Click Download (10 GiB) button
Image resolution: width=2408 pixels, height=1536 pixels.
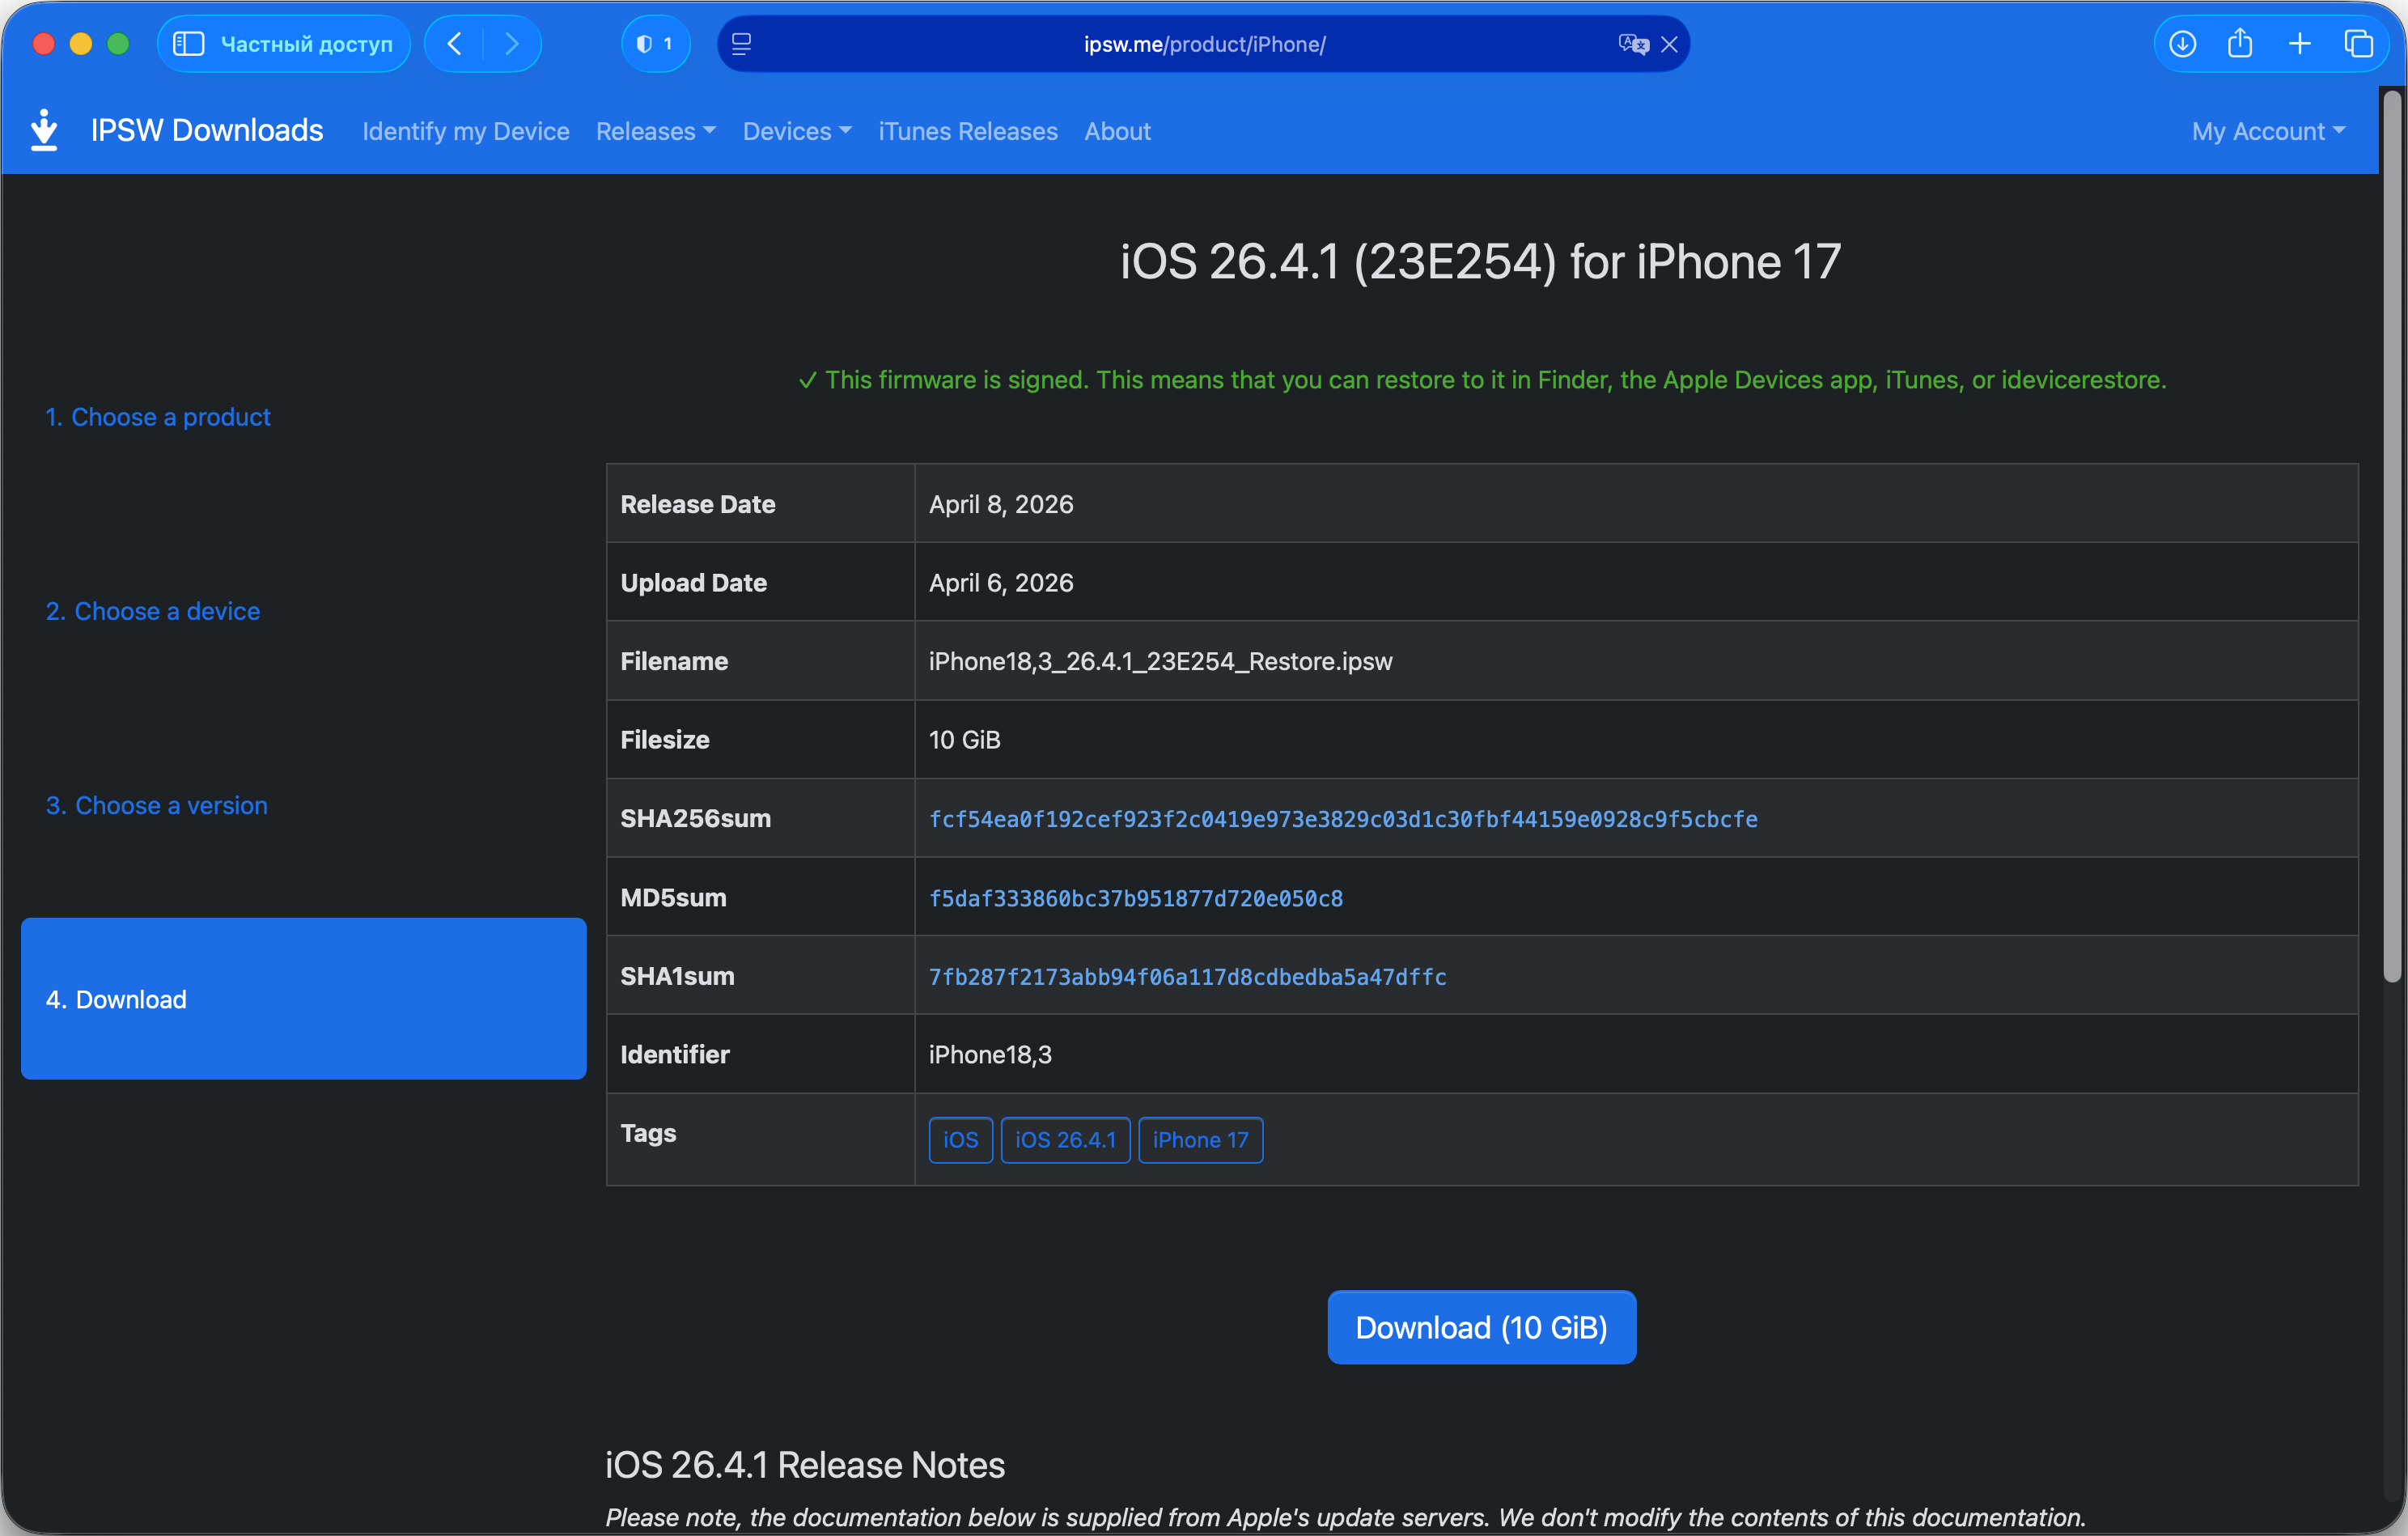click(1481, 1327)
